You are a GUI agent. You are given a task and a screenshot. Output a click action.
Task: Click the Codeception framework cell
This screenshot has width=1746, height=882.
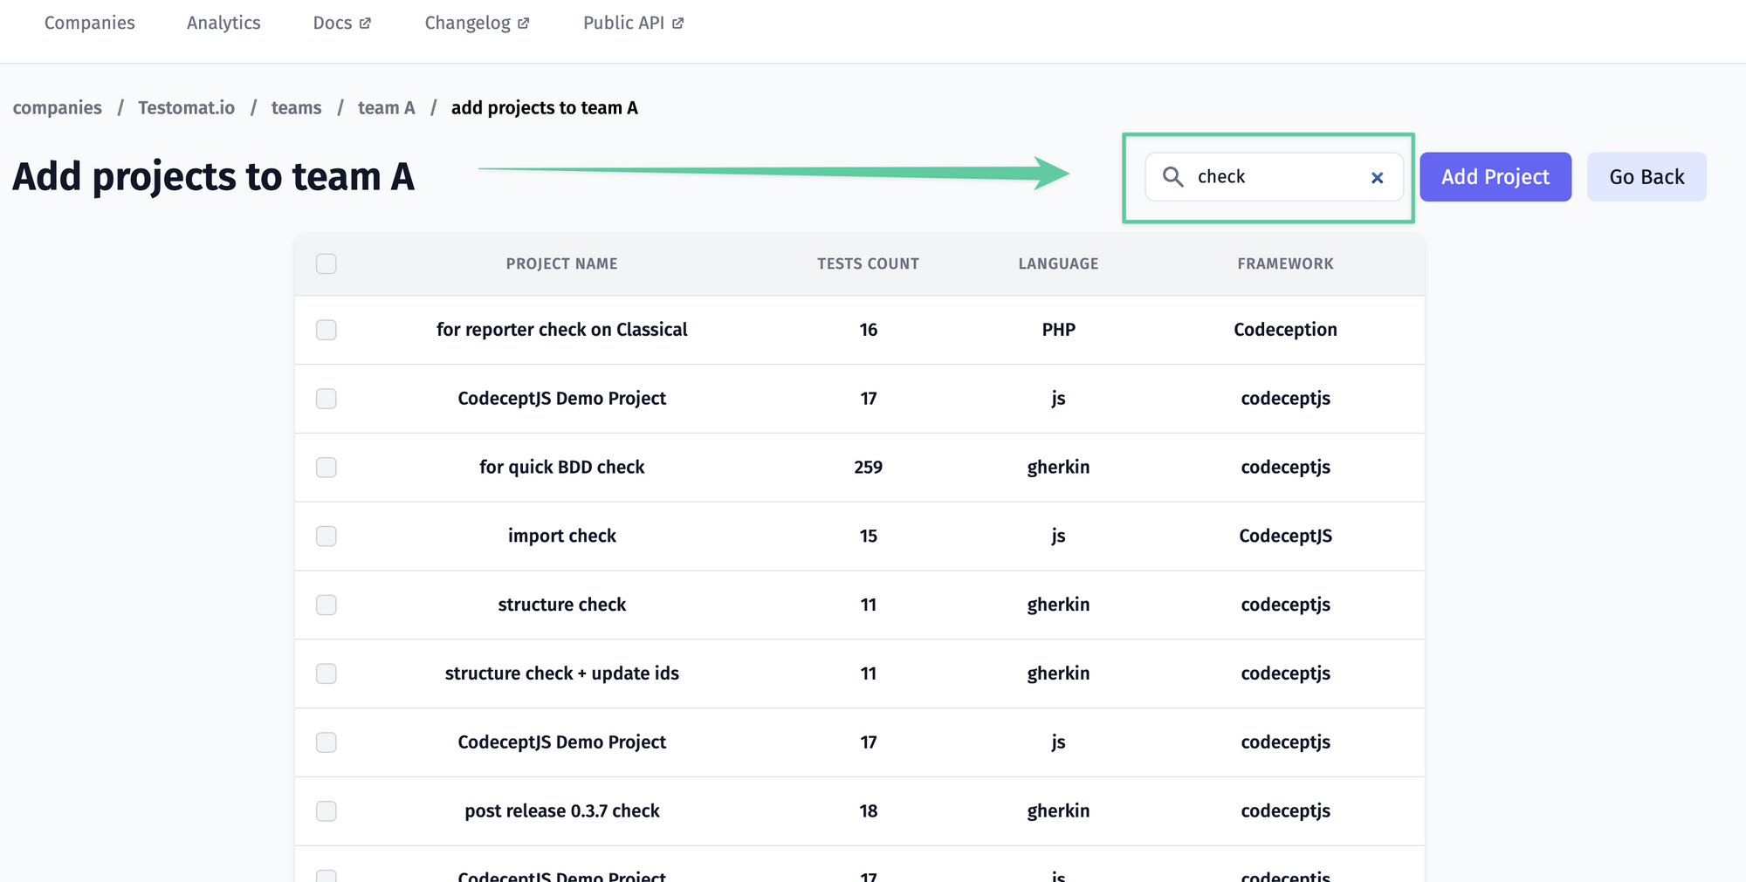1285,330
